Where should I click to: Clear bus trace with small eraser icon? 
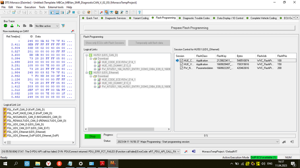(72, 31)
